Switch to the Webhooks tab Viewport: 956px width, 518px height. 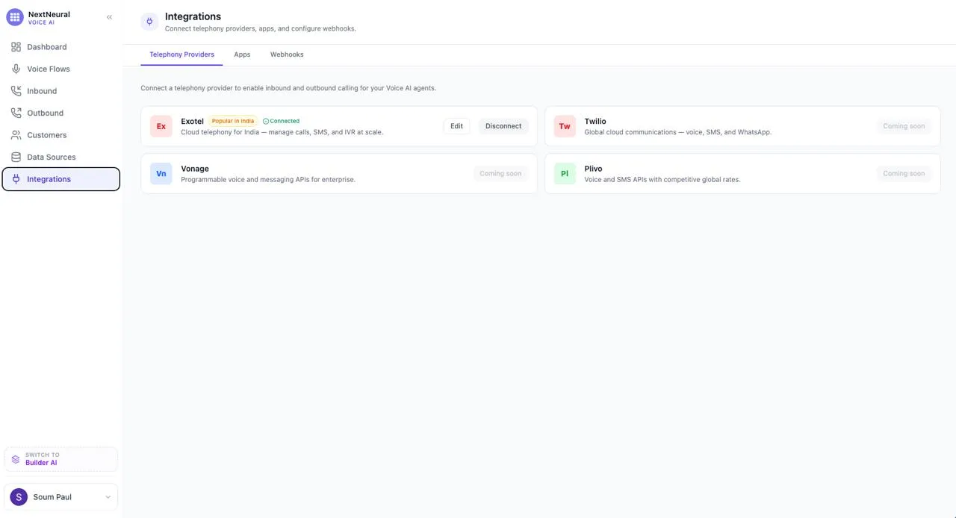[287, 54]
